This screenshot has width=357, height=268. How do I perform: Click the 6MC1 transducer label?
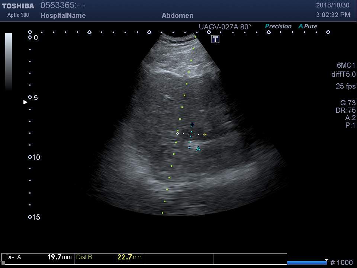343,65
